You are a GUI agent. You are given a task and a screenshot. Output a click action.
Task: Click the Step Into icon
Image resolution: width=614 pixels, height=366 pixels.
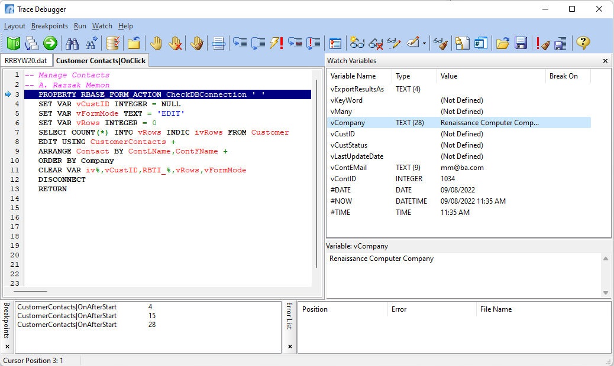pyautogui.click(x=240, y=43)
